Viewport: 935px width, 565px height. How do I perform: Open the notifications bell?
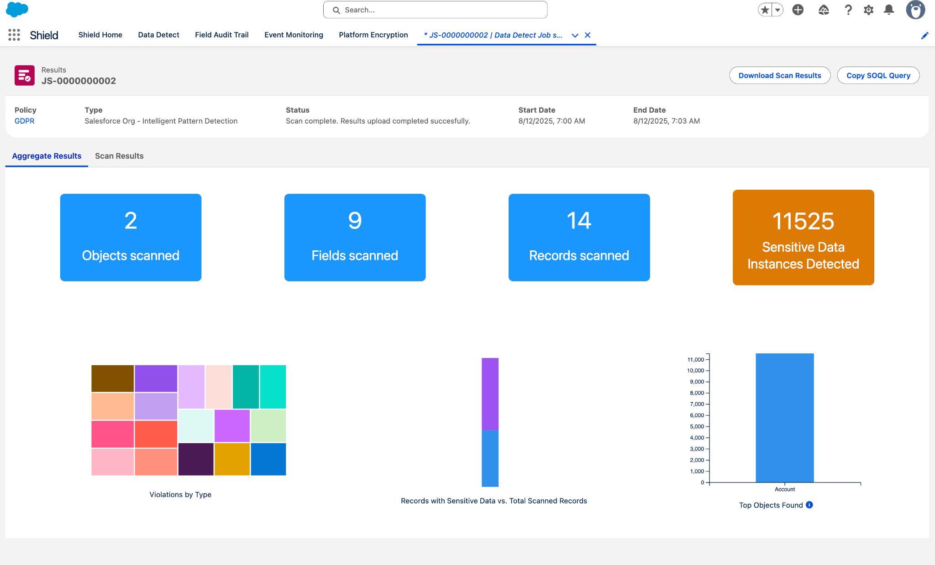point(888,10)
